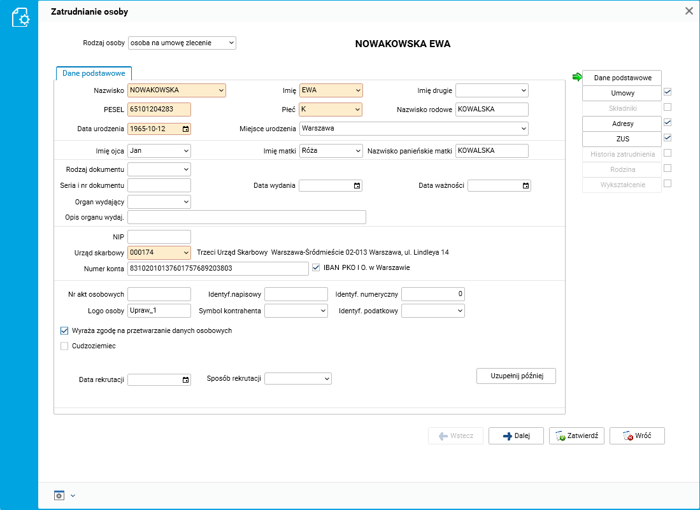Toggle the checkbox next to Umowy
Image resolution: width=700 pixels, height=510 pixels.
[668, 92]
